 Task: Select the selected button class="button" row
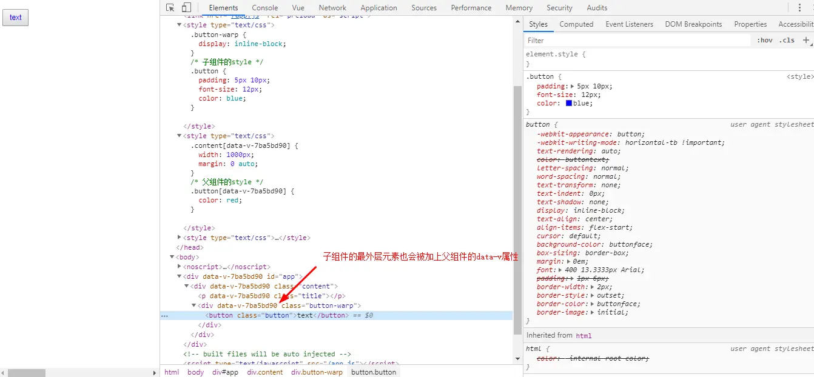tap(337, 315)
